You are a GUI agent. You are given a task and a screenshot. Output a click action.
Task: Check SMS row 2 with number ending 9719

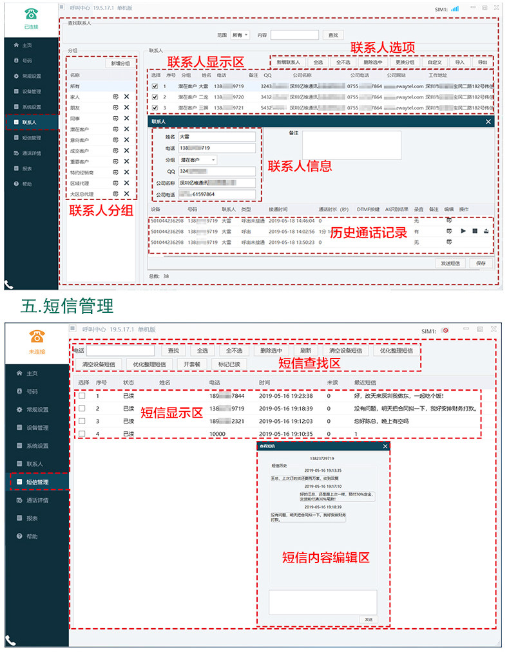[82, 408]
